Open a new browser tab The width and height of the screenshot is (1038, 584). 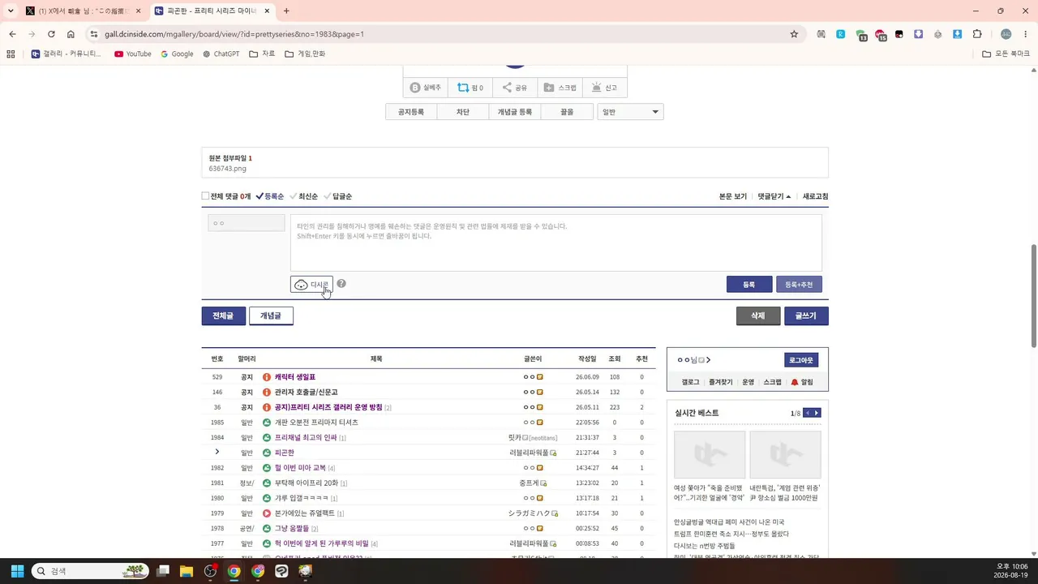(286, 11)
